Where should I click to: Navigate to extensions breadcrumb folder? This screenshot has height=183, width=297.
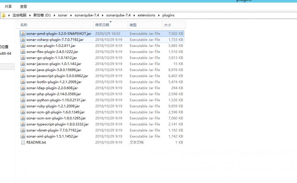(146, 15)
